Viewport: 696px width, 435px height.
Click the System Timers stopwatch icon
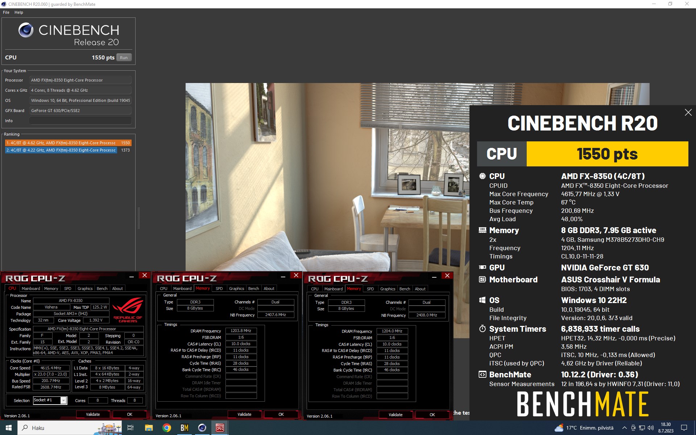click(x=482, y=329)
